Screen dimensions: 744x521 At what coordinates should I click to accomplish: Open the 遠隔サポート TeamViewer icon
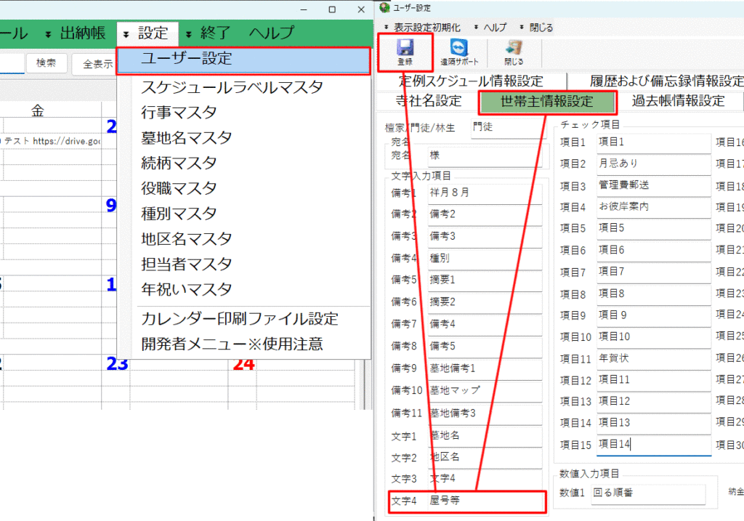tap(459, 52)
